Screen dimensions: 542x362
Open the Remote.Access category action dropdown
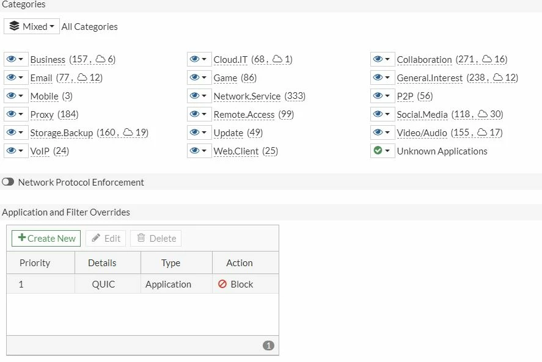pos(199,114)
